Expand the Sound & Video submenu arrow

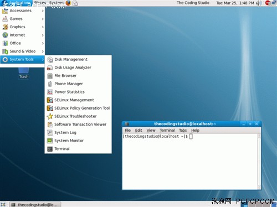click(x=43, y=51)
